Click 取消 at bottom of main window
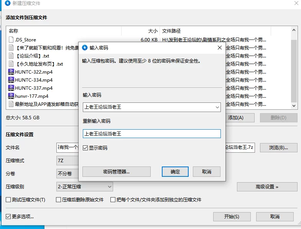This screenshot has height=229, width=301. [275, 217]
